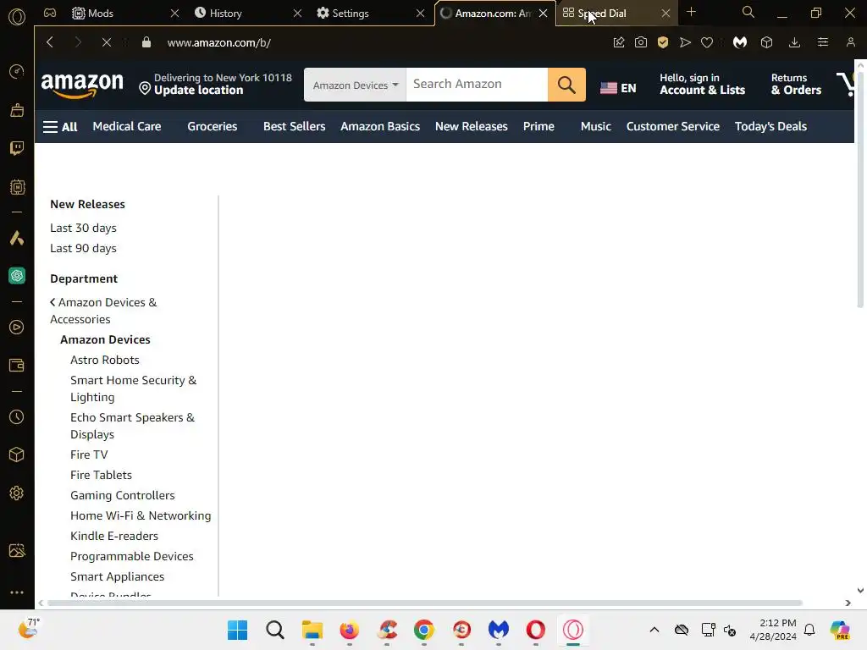Open the All hamburger menu
Viewport: 867px width, 650px height.
tap(60, 127)
